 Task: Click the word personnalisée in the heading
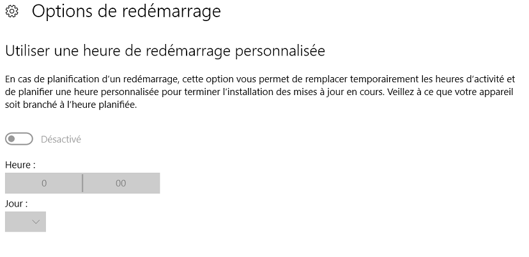click(x=280, y=52)
